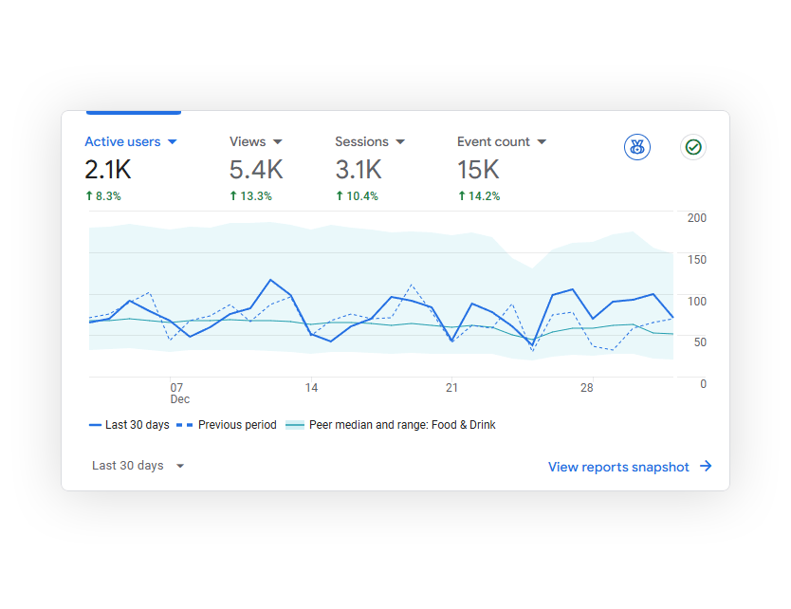Toggle the Previous period legend label
Screen dimensions: 791x609
click(x=237, y=425)
